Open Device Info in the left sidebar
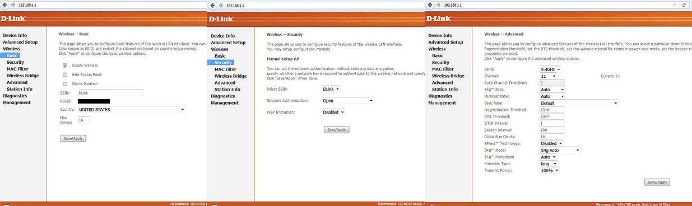The width and height of the screenshot is (692, 206). 15,35
